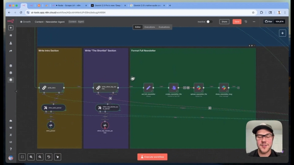294x165 pixels.
Task: Click the Share button
Action: (224, 22)
